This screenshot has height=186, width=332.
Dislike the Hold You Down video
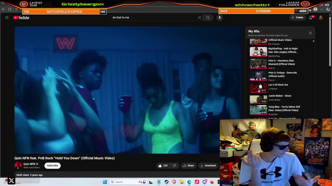(x=174, y=166)
